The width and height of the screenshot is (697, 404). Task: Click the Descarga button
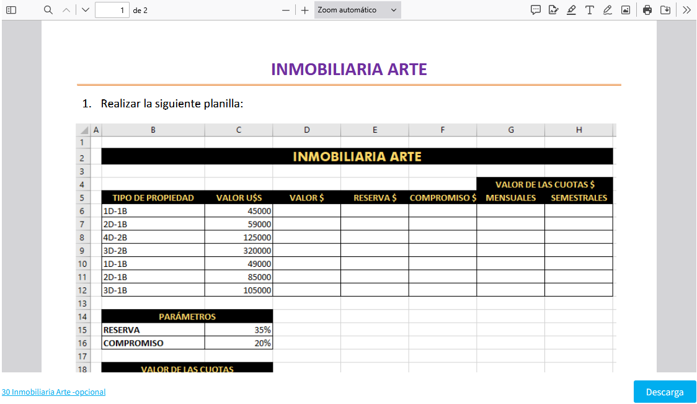click(x=665, y=392)
